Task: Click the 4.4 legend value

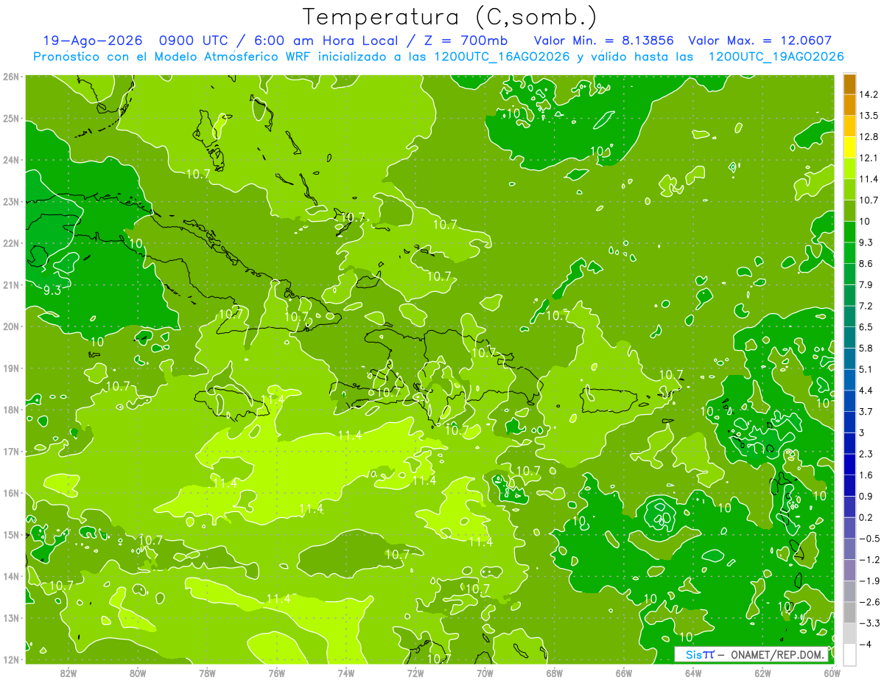Action: click(866, 390)
